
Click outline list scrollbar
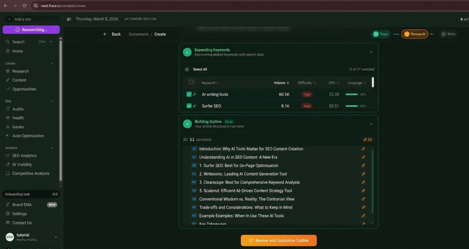pyautogui.click(x=372, y=181)
